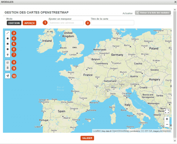Click the edit layers icon
Viewport: 177px width, 144px height.
coord(8,63)
